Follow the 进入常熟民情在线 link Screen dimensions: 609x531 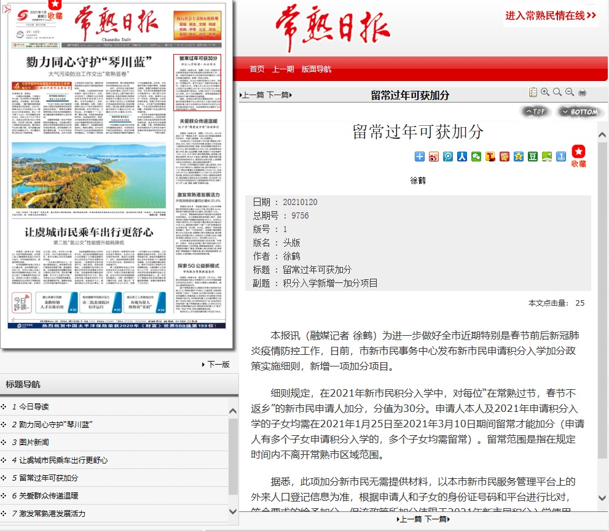551,15
